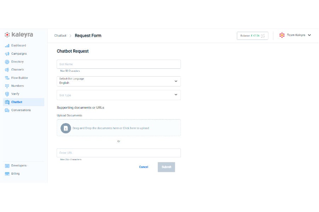The height and width of the screenshot is (212, 319).
Task: Click the document upload icon in dropzone
Action: pyautogui.click(x=65, y=128)
